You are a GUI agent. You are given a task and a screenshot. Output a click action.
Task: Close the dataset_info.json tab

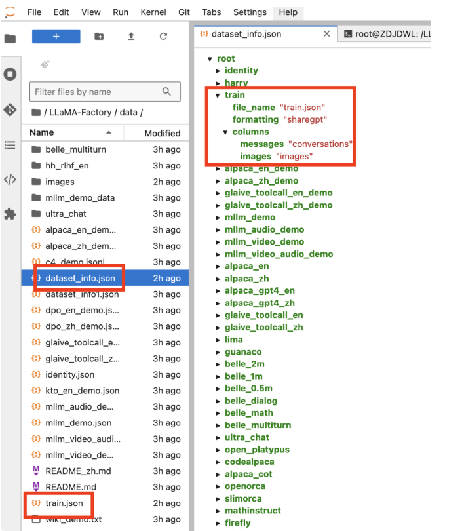pos(326,34)
